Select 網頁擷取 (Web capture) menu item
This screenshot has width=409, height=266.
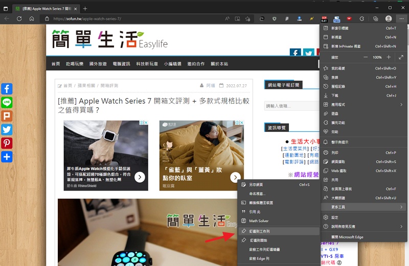[363, 162]
